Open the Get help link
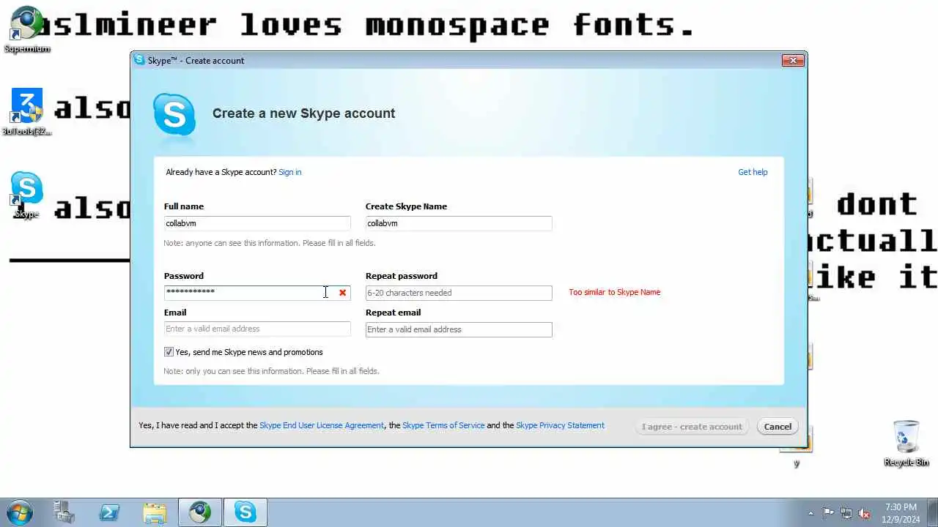 pyautogui.click(x=753, y=172)
